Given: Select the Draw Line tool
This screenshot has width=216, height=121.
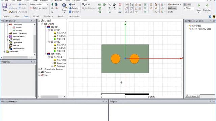Looking at the screenshot, I should click(x=110, y=4).
